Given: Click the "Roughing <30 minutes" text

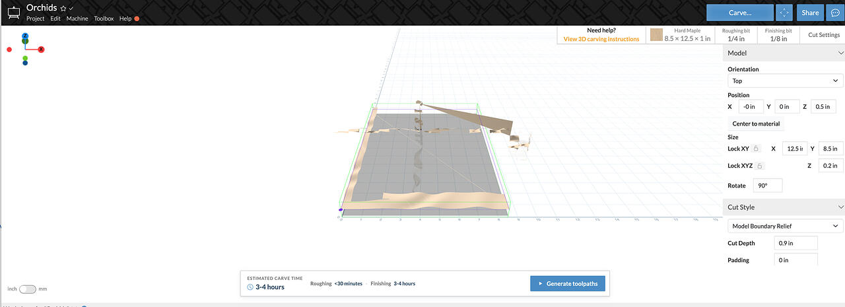Looking at the screenshot, I should coord(336,283).
